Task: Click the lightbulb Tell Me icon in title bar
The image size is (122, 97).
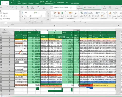Action: pyautogui.click(x=57, y=2)
